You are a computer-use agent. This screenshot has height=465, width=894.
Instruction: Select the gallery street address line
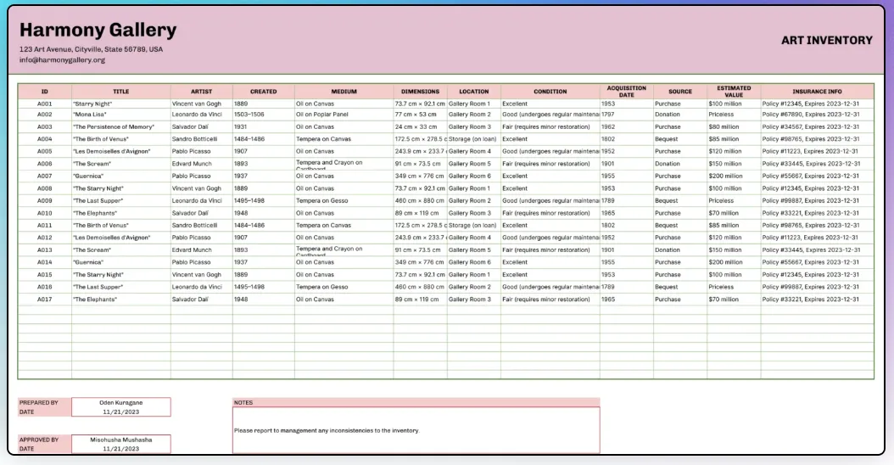point(92,49)
